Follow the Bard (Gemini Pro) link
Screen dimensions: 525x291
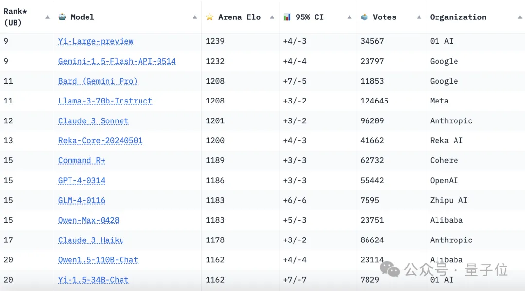pyautogui.click(x=98, y=81)
